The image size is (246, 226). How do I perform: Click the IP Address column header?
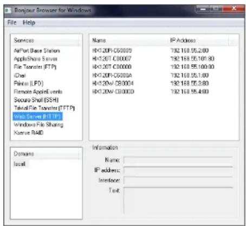(x=198, y=40)
